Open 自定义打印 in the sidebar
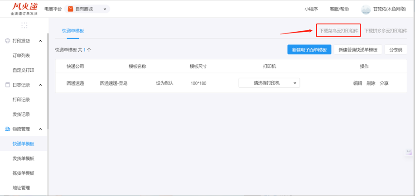 [x=23, y=70]
